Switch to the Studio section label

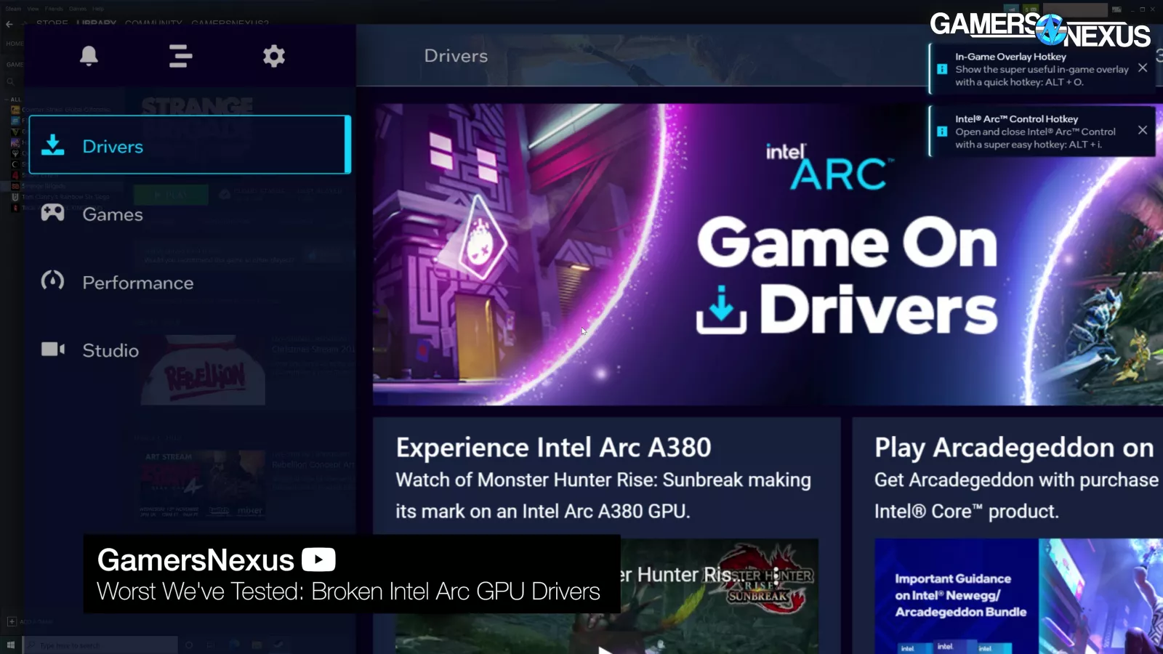(110, 350)
